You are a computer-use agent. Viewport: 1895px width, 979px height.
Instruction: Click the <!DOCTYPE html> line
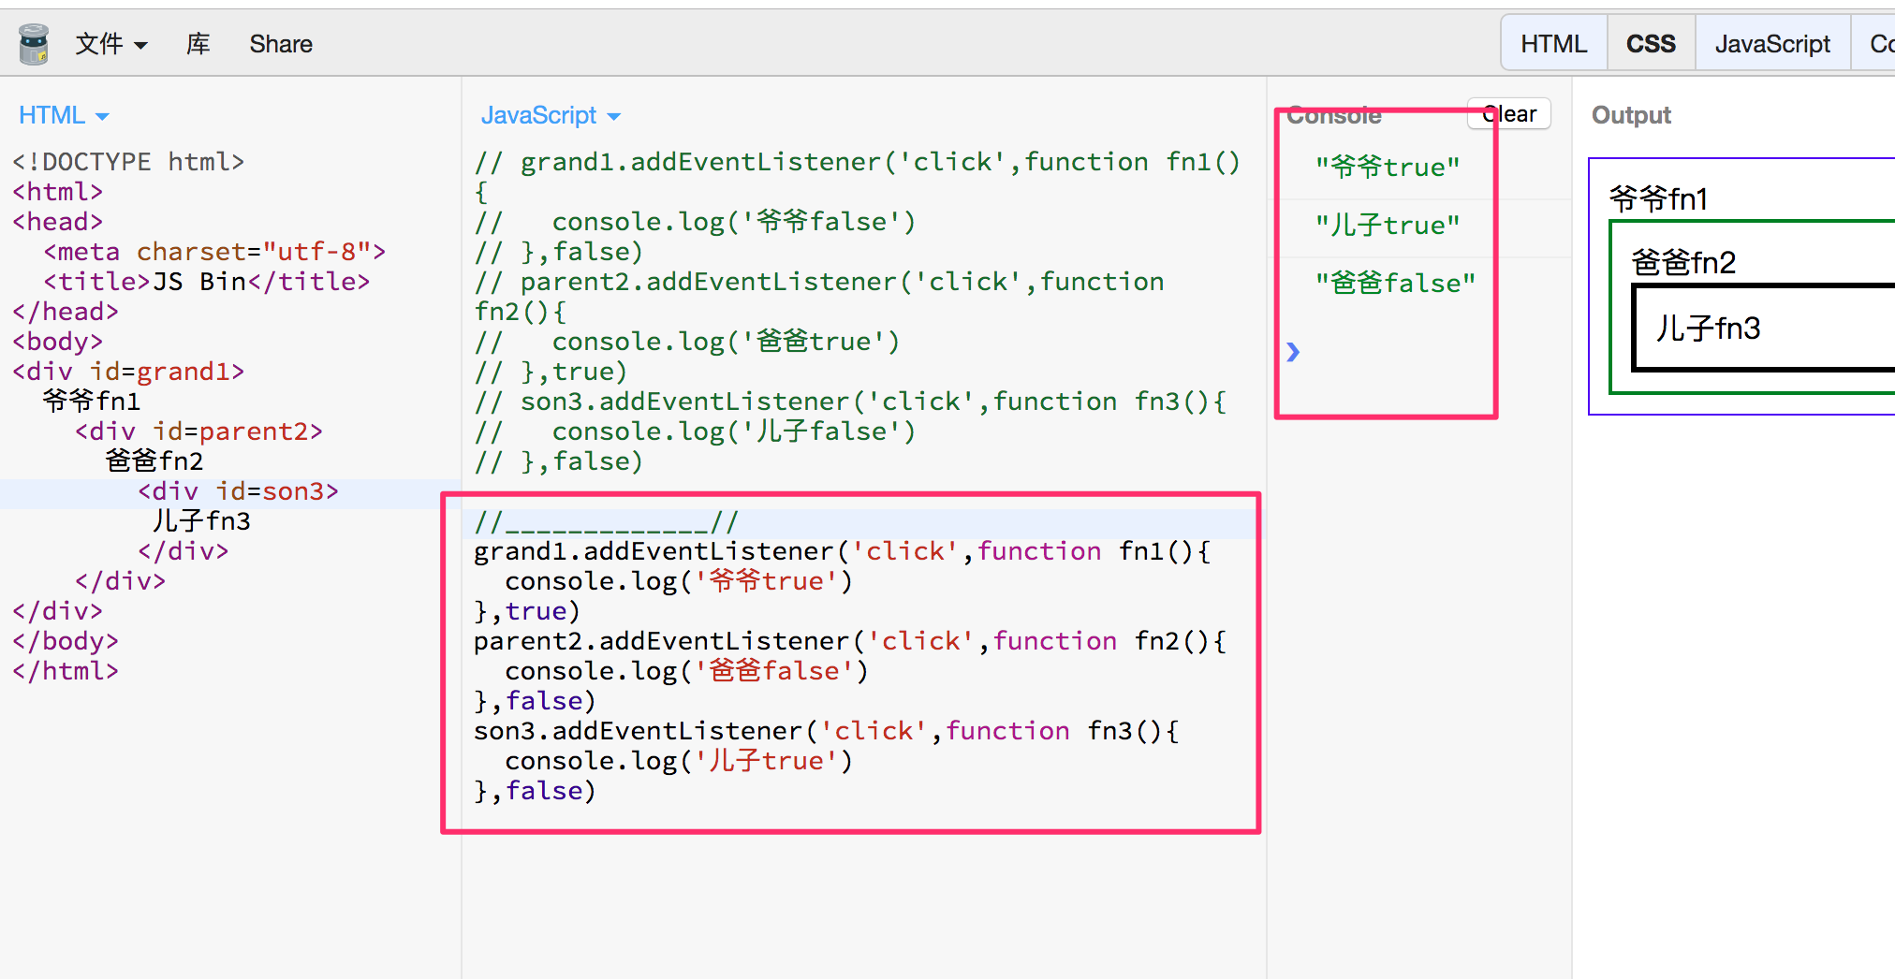tap(128, 162)
